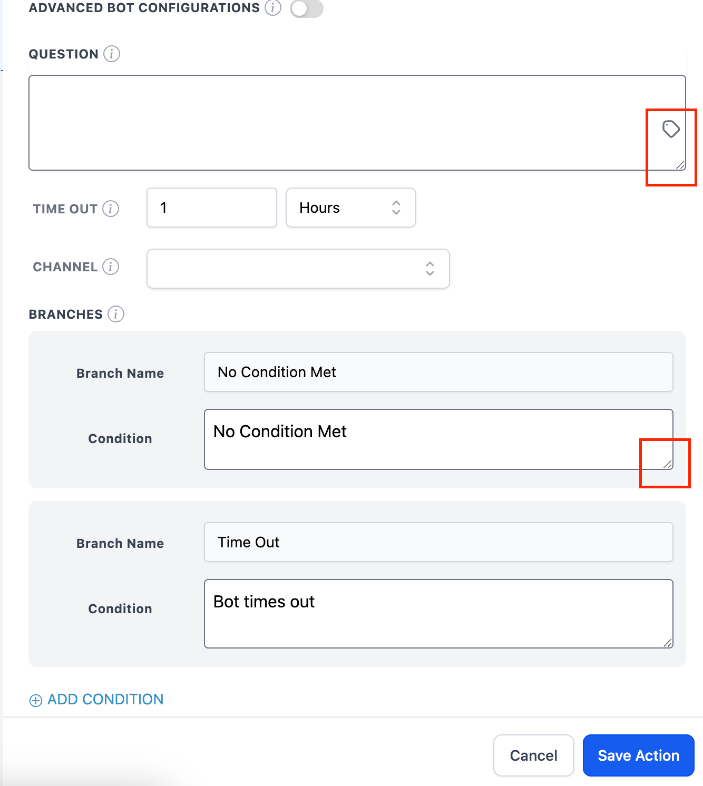The height and width of the screenshot is (786, 703).
Task: Click resize handle of the Question textarea
Action: [x=680, y=165]
